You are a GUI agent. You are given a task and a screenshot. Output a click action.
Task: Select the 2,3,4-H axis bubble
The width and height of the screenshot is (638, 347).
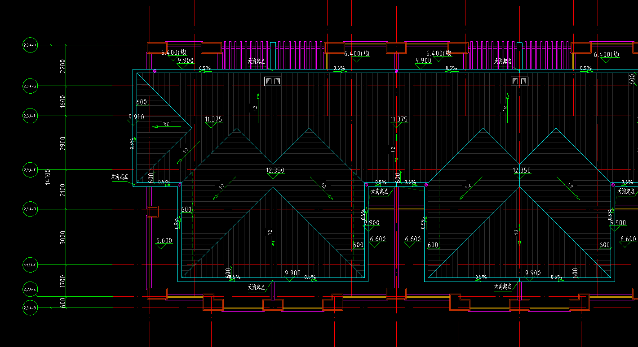click(30, 45)
